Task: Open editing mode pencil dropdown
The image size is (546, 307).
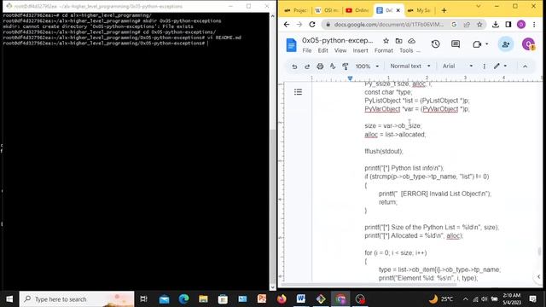Action: point(501,67)
